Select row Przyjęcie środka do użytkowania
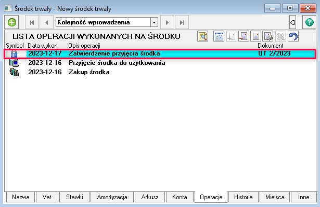This screenshot has width=320, height=207. (160, 63)
